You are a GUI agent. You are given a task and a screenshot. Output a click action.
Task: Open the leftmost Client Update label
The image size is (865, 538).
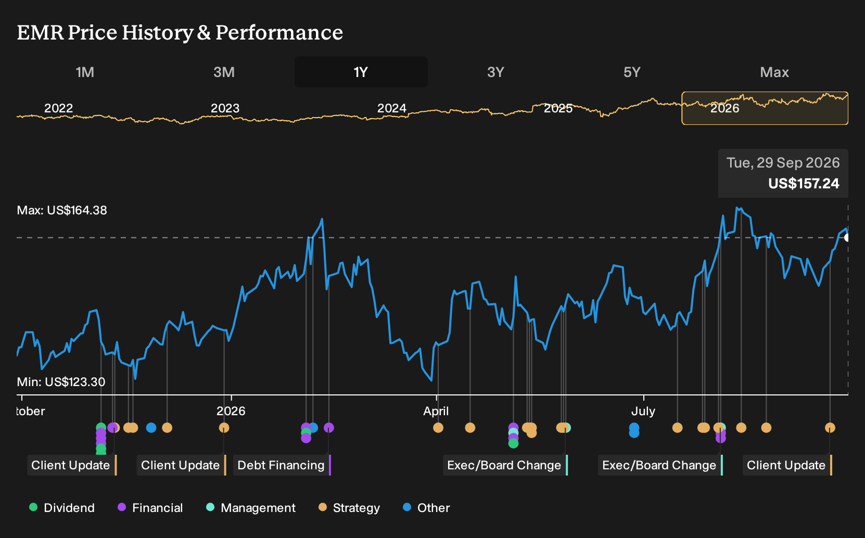click(71, 465)
